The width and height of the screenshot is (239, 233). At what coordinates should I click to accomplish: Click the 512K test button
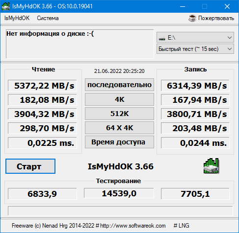pos(119,114)
